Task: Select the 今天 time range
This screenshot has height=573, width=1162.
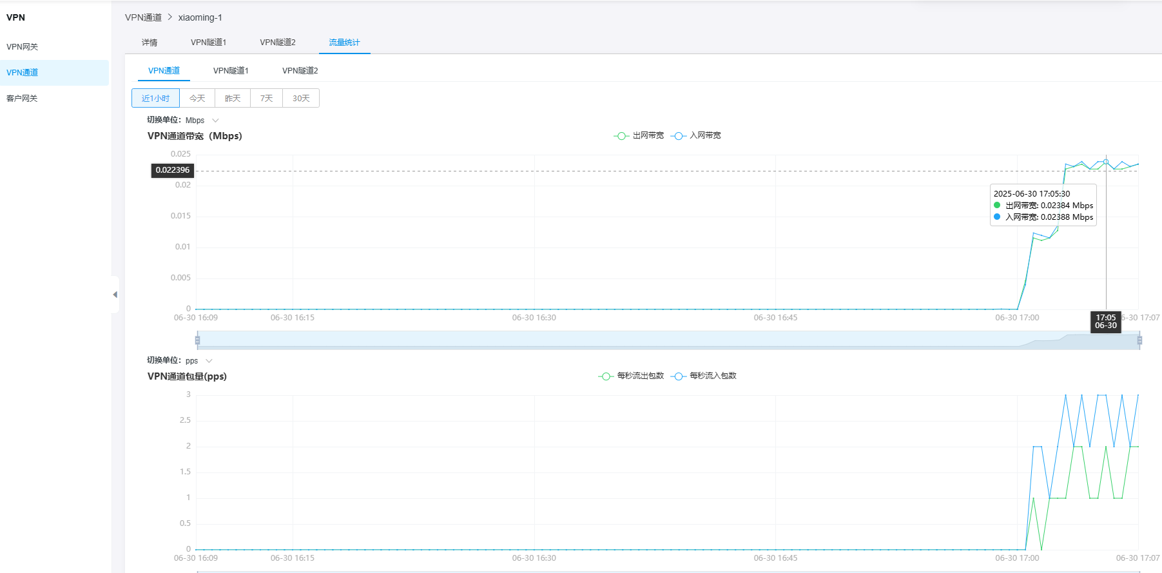Action: coord(197,99)
